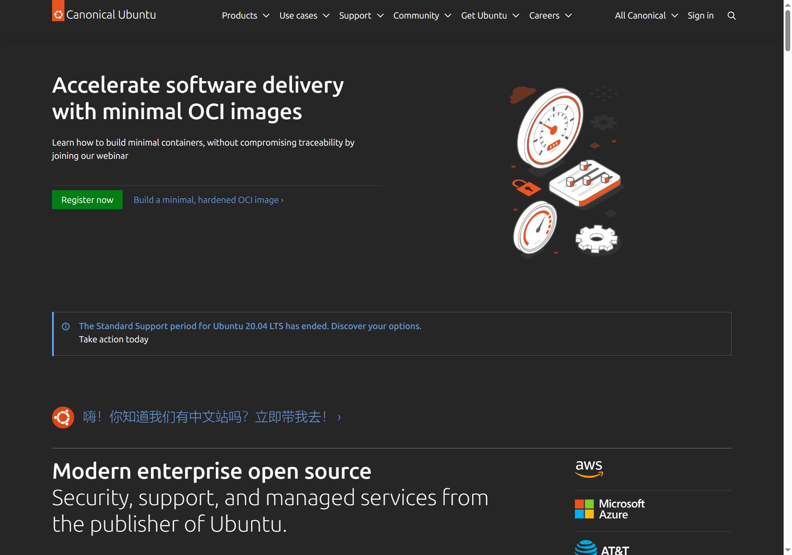Click the Take action today text
This screenshot has width=792, height=555.
pyautogui.click(x=114, y=339)
